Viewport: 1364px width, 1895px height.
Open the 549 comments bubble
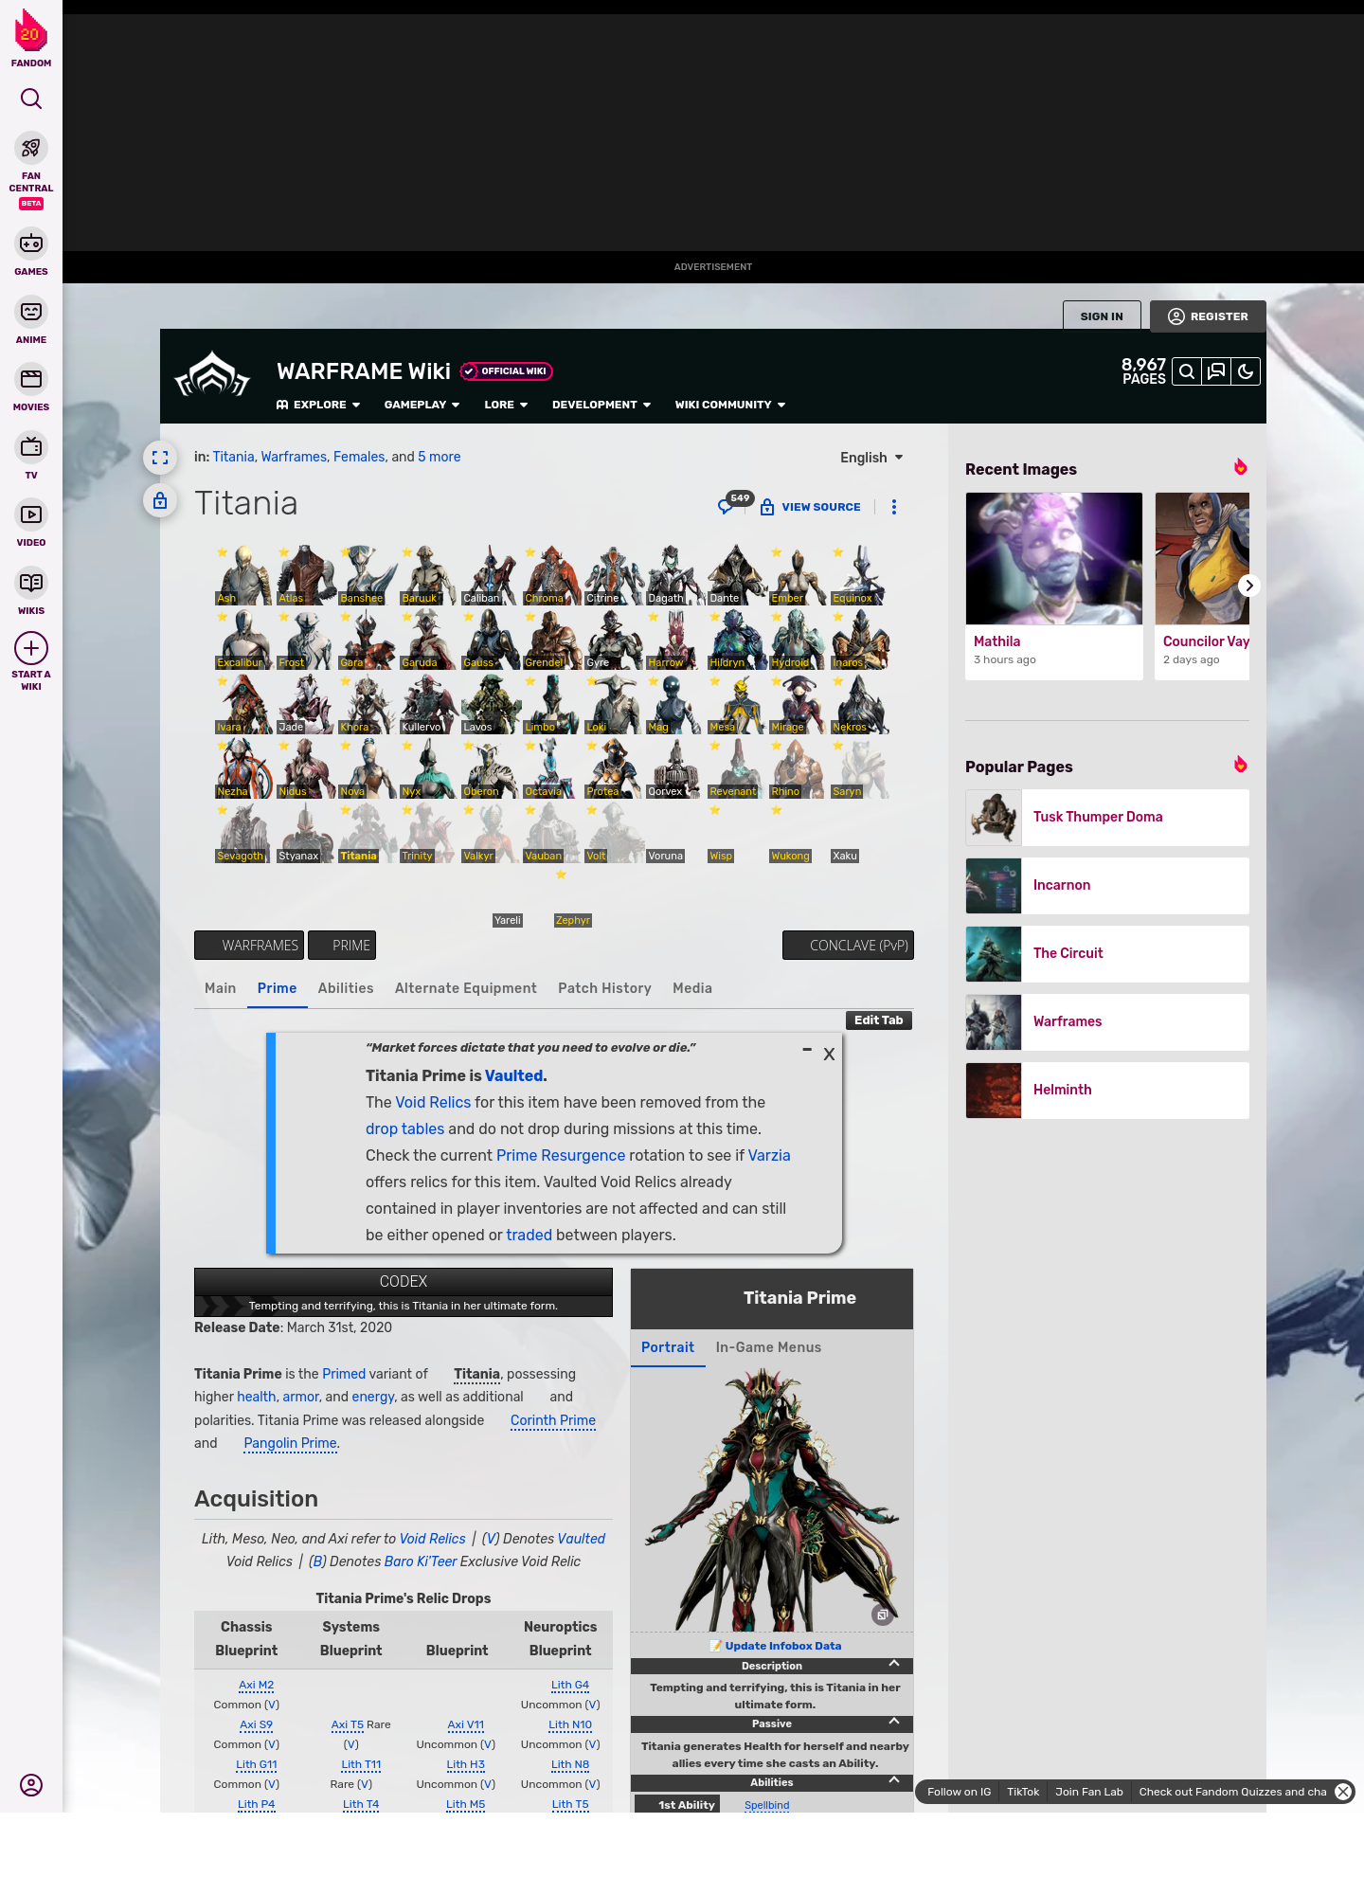click(x=734, y=503)
